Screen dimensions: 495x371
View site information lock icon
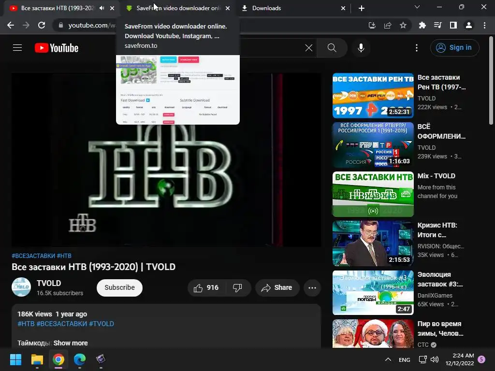pyautogui.click(x=61, y=25)
